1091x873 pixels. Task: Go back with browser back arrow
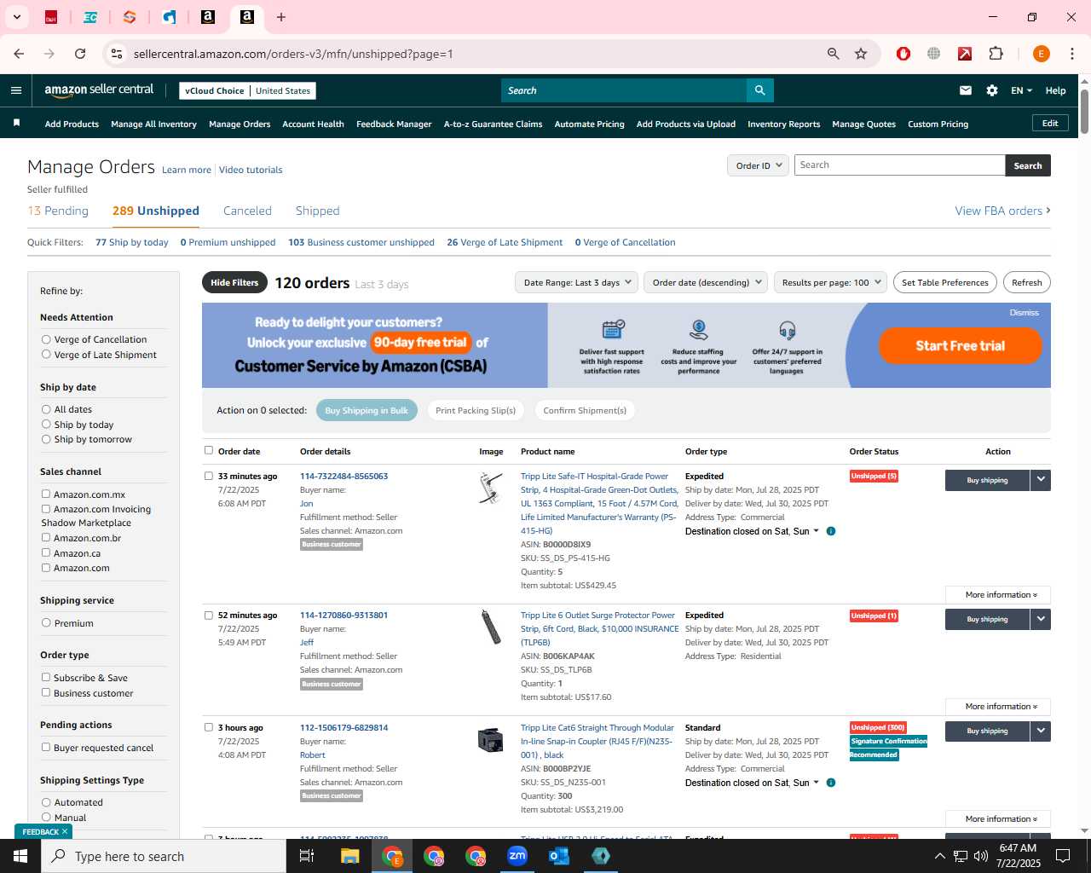point(19,54)
